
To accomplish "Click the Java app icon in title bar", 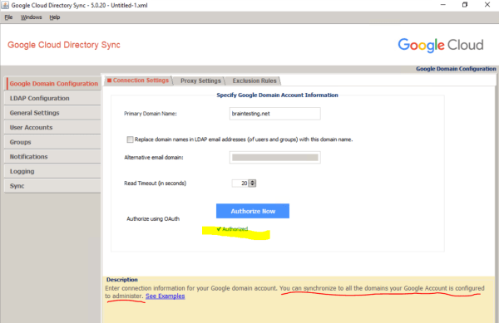I will pos(5,5).
